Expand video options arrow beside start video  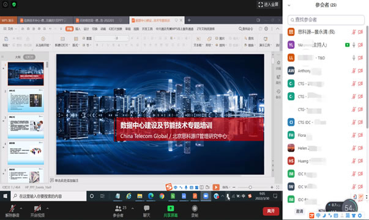pos(47,208)
